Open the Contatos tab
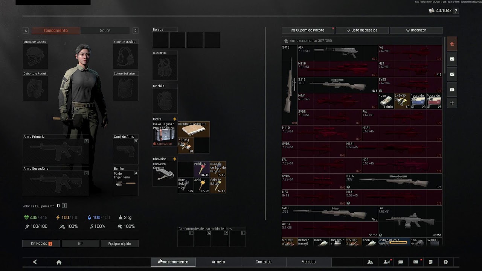 click(x=264, y=262)
